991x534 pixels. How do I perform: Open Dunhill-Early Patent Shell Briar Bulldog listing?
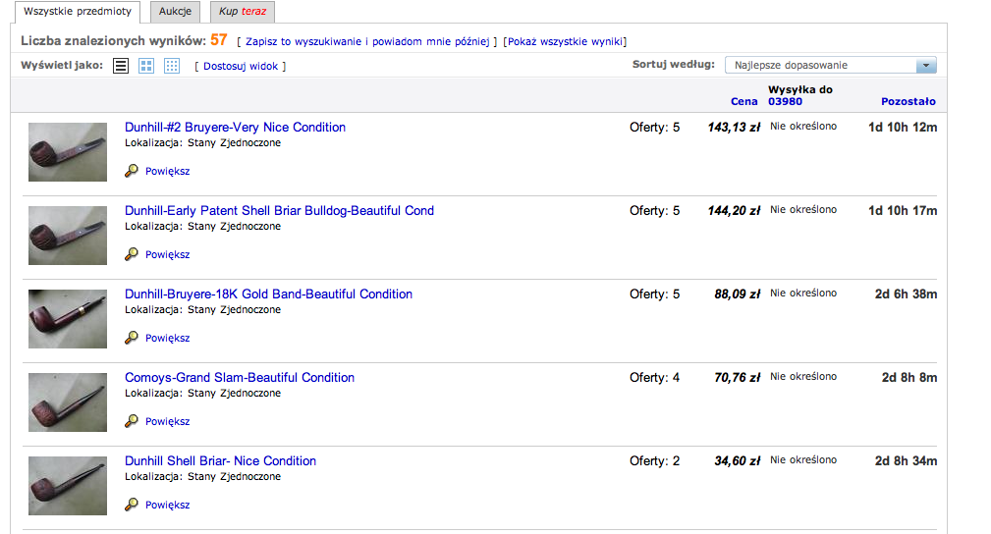279,210
